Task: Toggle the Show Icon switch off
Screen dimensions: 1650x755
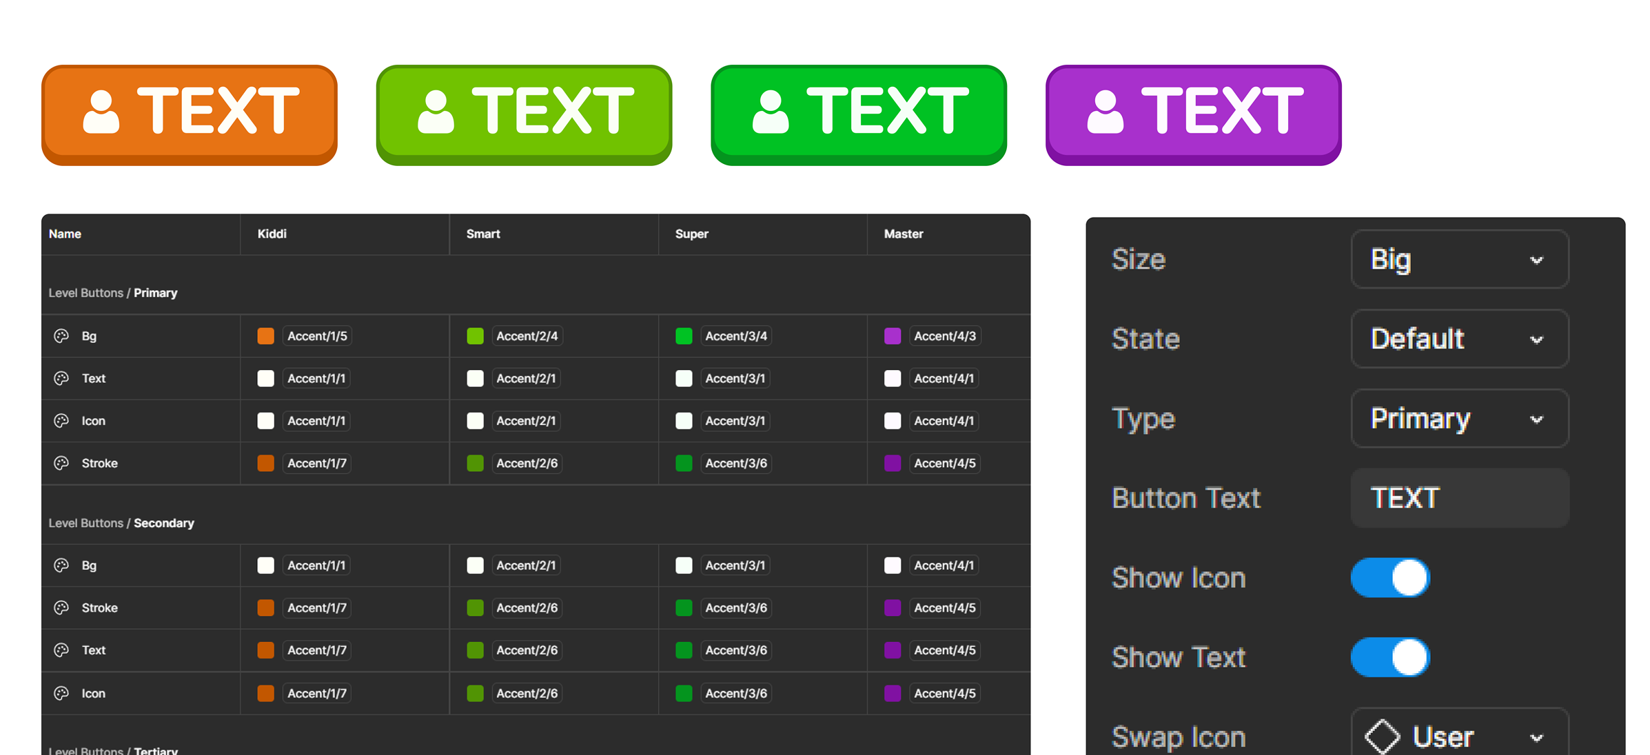Action: [1390, 578]
